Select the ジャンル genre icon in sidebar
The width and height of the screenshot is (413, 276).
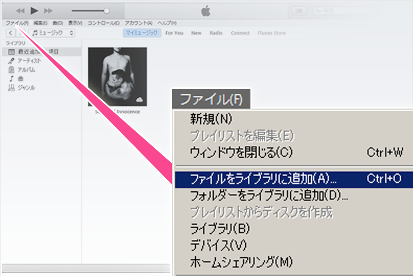coord(11,87)
